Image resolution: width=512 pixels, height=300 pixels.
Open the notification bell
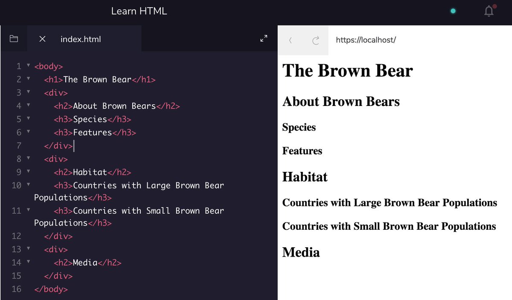click(488, 11)
